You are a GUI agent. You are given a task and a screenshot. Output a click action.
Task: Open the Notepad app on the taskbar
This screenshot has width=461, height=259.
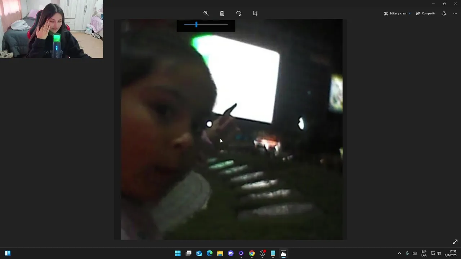pos(273,253)
